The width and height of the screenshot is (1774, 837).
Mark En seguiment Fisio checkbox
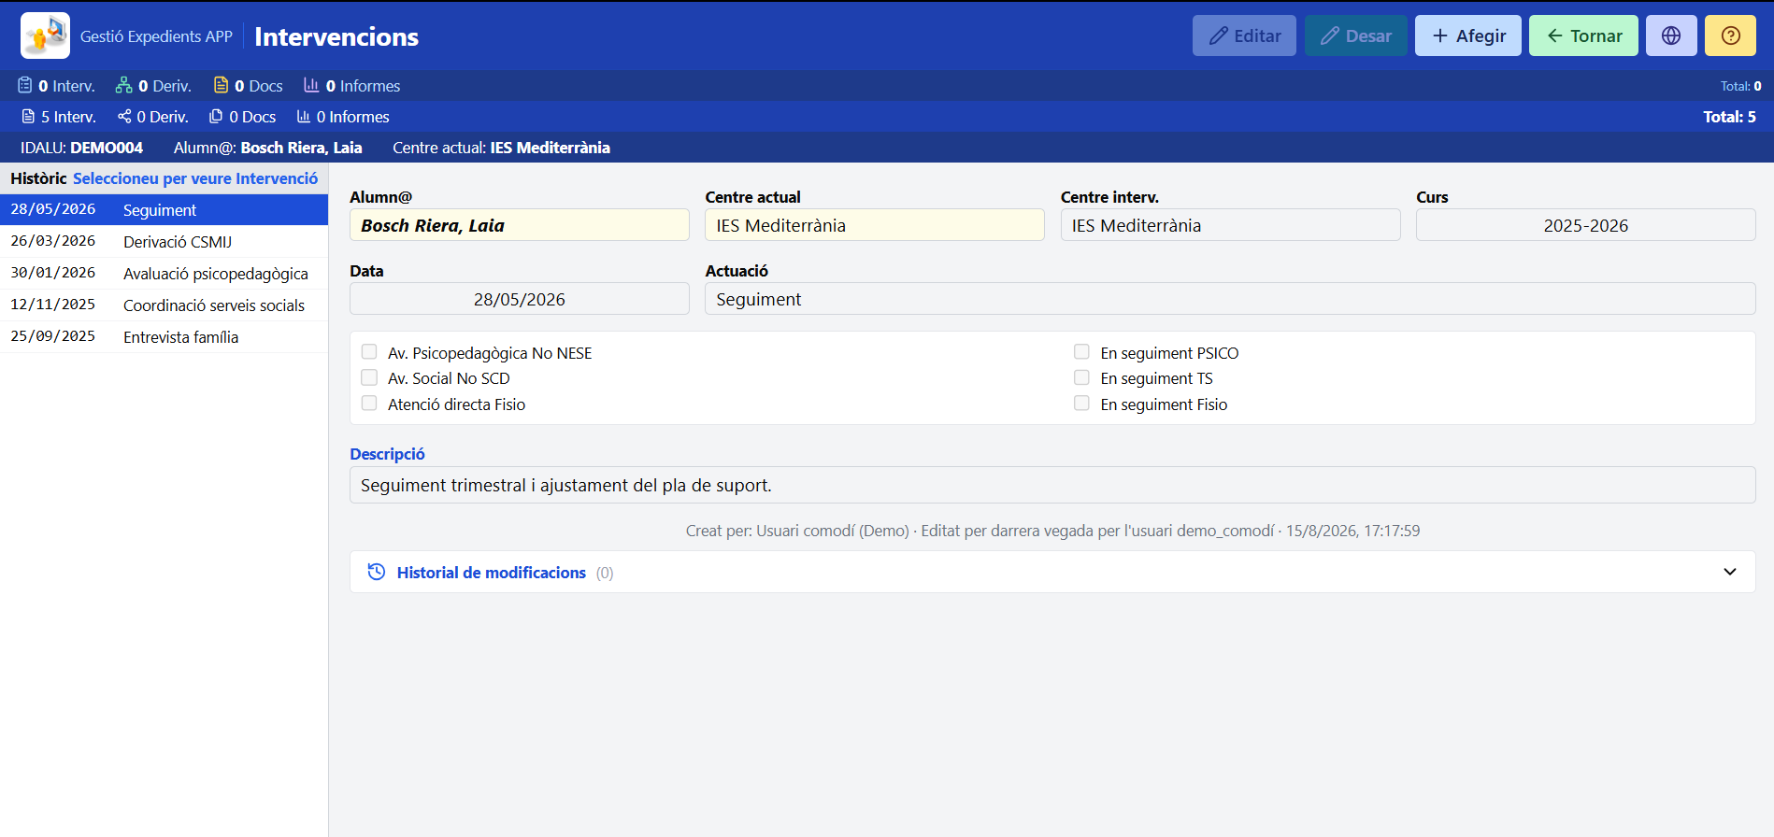(1081, 404)
